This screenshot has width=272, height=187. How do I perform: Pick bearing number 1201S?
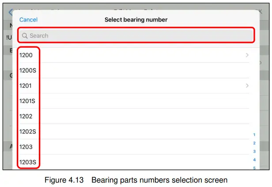27,101
